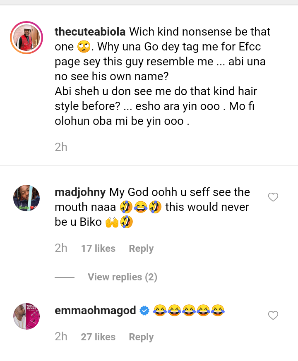Reply to madjohny's comment
The width and height of the screenshot is (298, 361).
(x=141, y=249)
